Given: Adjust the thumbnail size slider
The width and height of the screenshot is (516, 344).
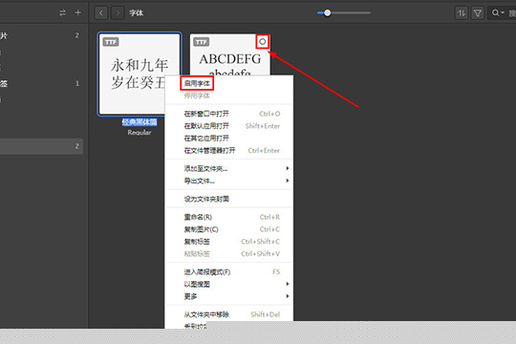Looking at the screenshot, I should [x=344, y=12].
